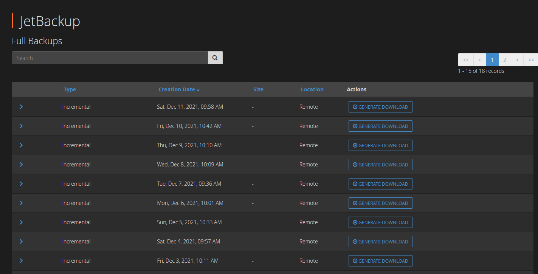Click '1 - 15 of 18 records' text
This screenshot has width=538, height=274.
481,71
